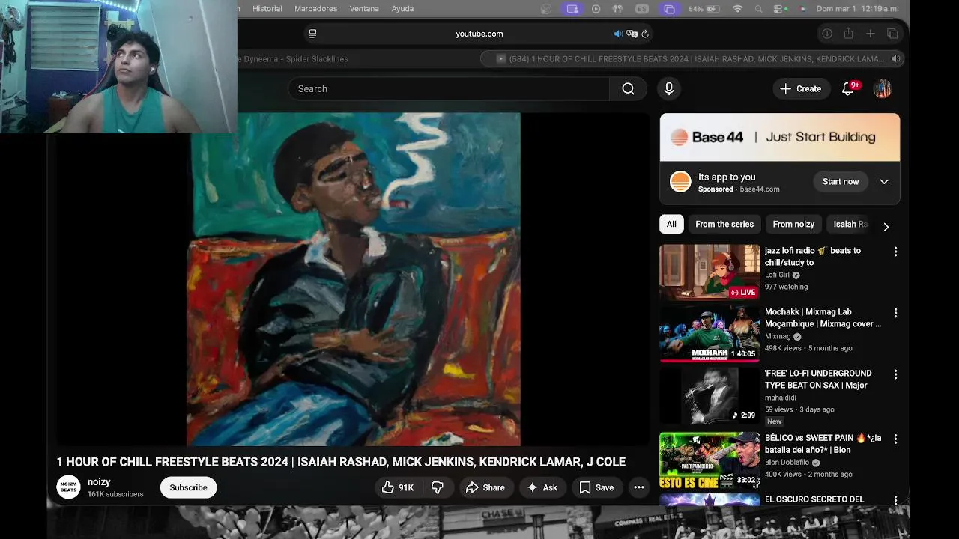Click the Mixmag channel name
The image size is (959, 539).
[x=778, y=336]
